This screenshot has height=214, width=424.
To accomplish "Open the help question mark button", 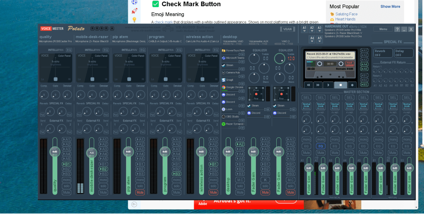I will coord(397,29).
